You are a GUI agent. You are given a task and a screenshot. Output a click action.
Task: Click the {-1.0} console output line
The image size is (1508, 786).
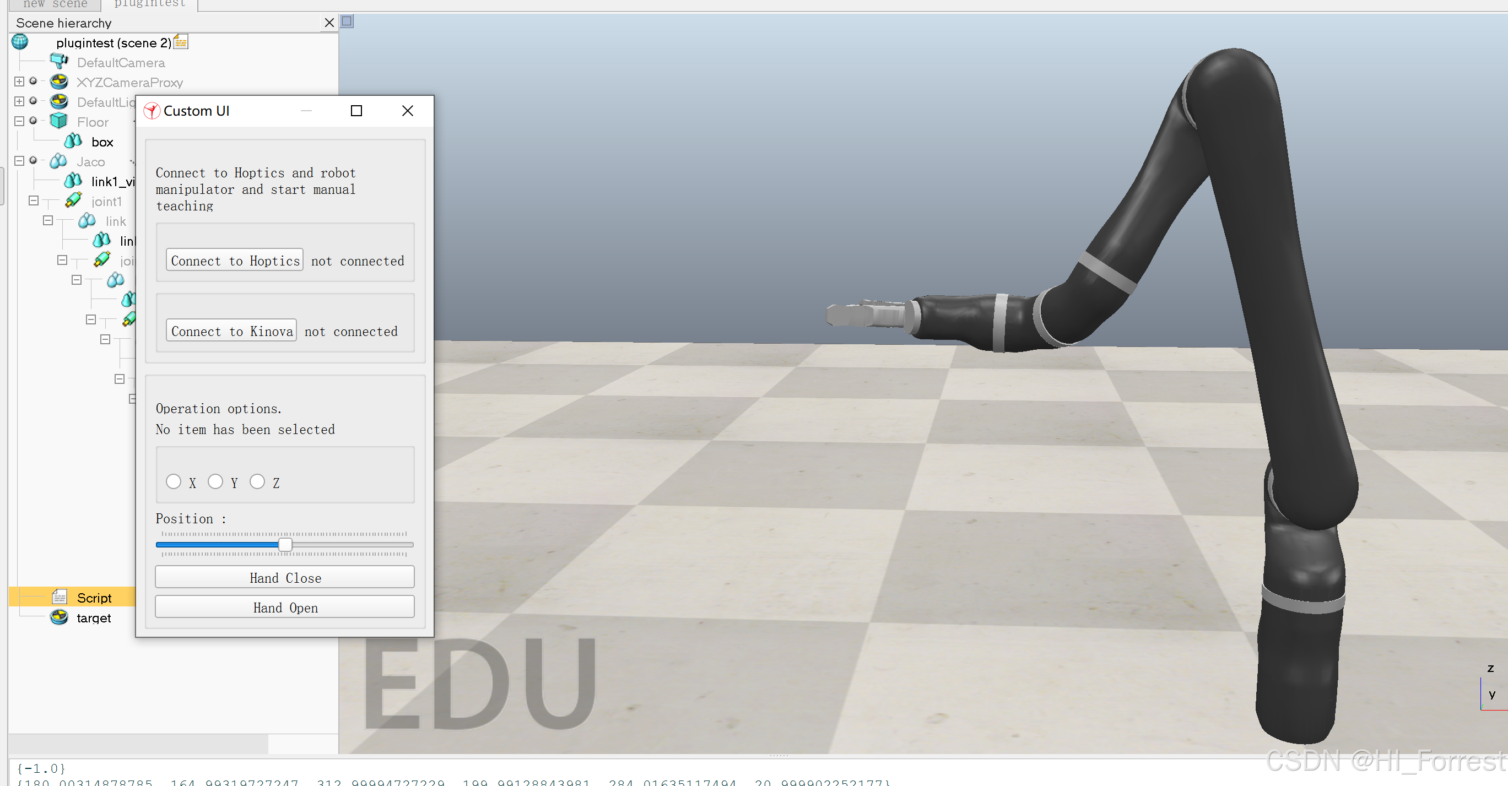41,768
